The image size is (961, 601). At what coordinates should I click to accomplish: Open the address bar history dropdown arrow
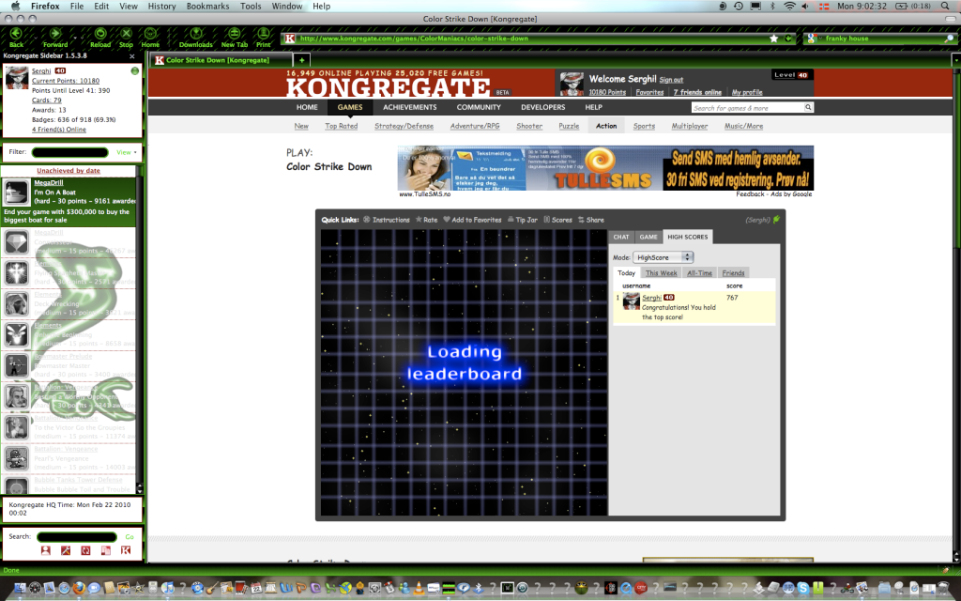(788, 38)
